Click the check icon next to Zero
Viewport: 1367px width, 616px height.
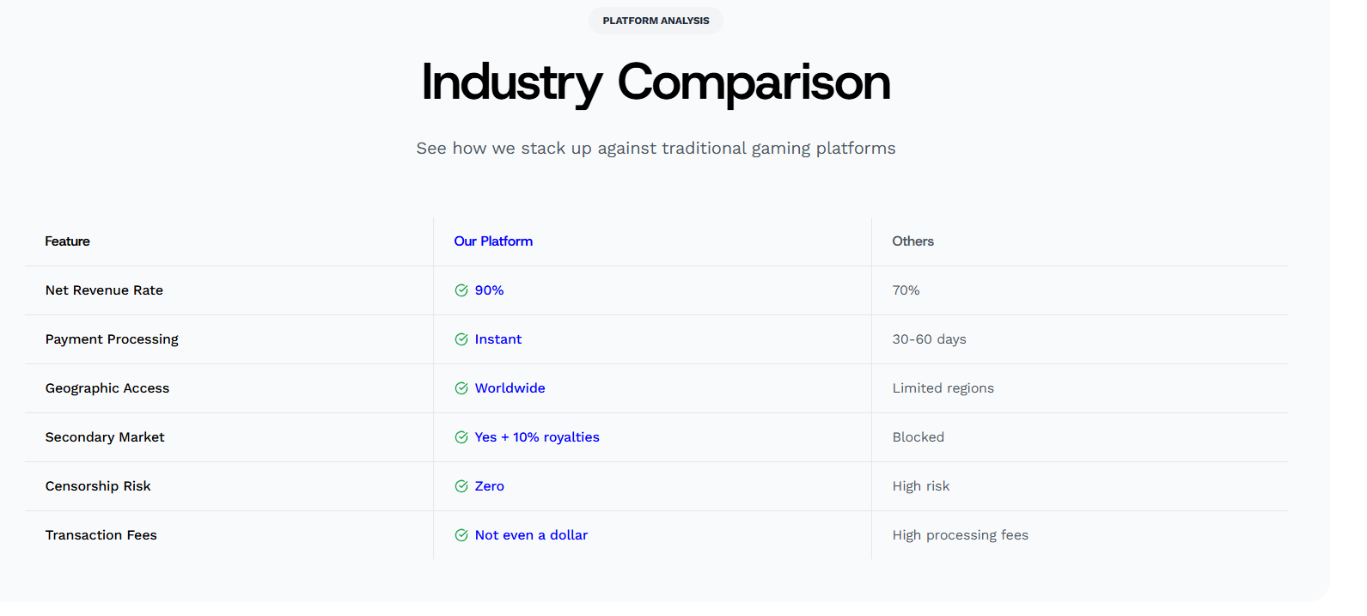click(461, 486)
